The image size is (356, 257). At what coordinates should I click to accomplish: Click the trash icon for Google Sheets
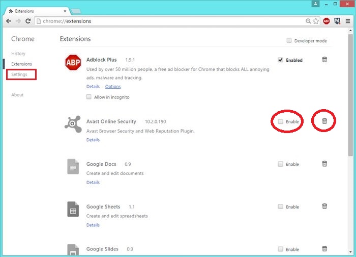(324, 206)
